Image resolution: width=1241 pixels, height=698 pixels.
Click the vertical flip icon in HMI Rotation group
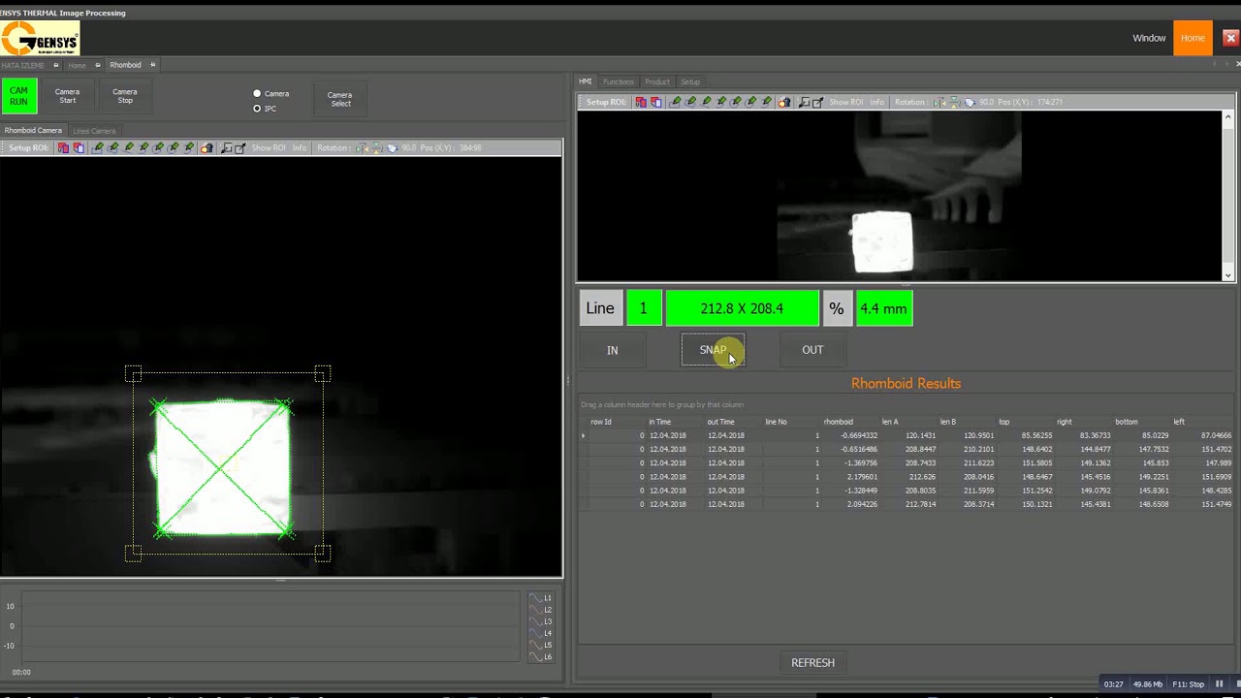954,102
